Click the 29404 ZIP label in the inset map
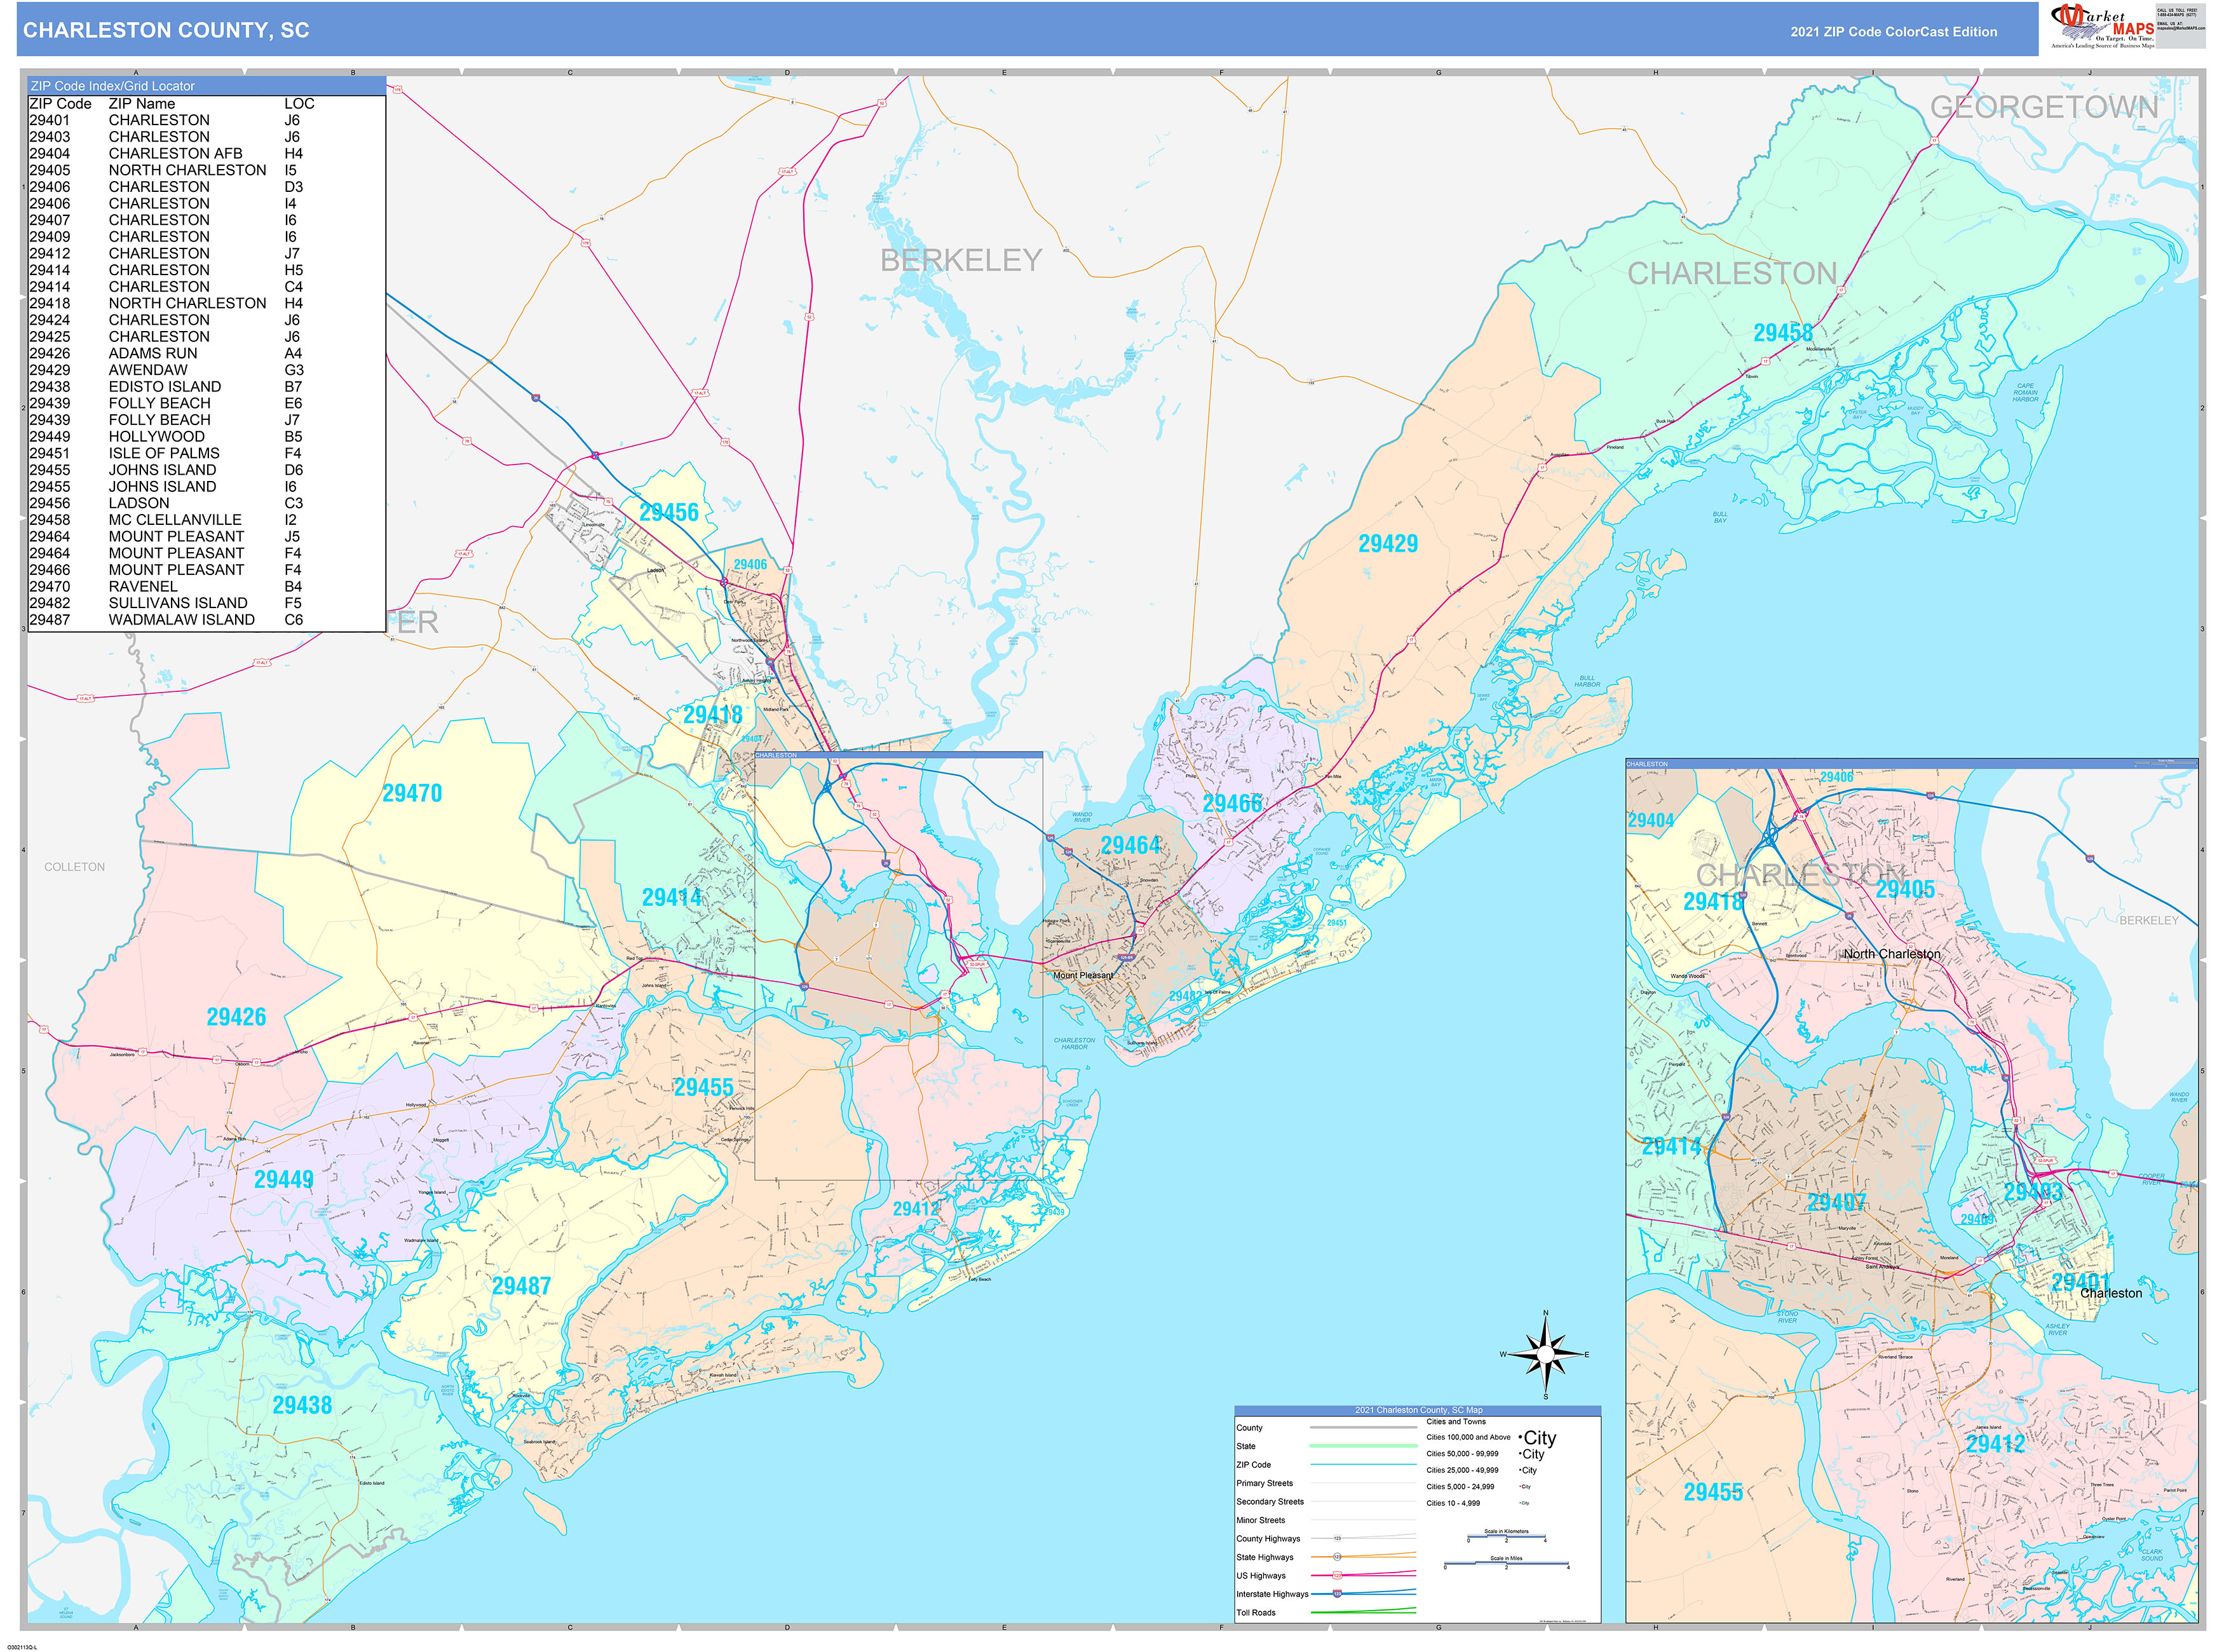 (1651, 821)
